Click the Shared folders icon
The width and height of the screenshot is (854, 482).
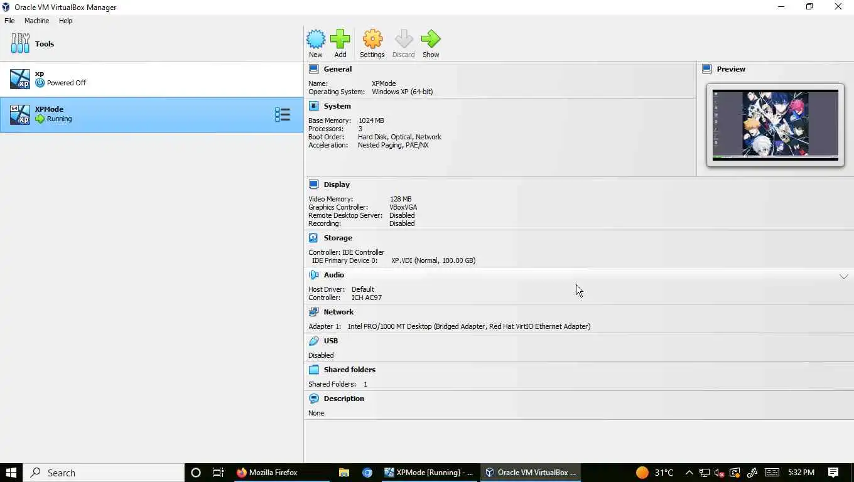pos(314,370)
